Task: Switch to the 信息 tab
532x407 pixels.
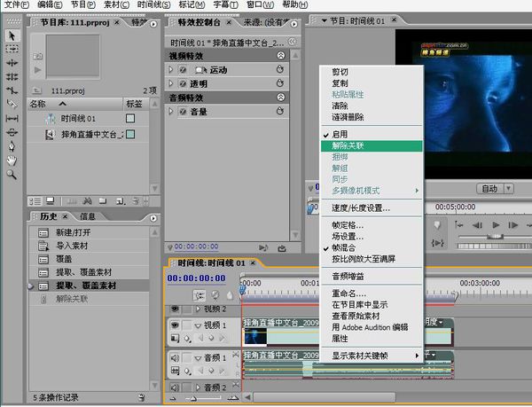Action: click(89, 216)
